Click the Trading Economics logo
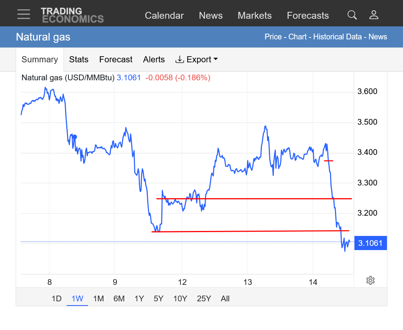The image size is (403, 330). click(72, 15)
